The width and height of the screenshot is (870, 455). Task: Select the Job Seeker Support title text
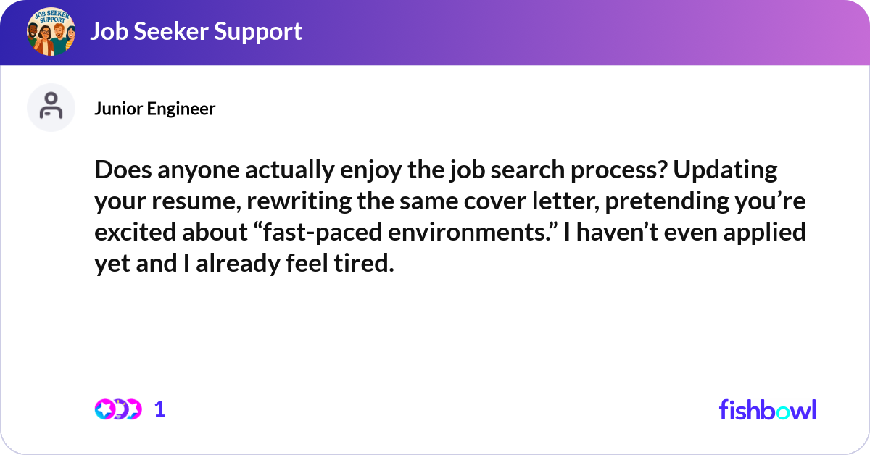point(197,31)
